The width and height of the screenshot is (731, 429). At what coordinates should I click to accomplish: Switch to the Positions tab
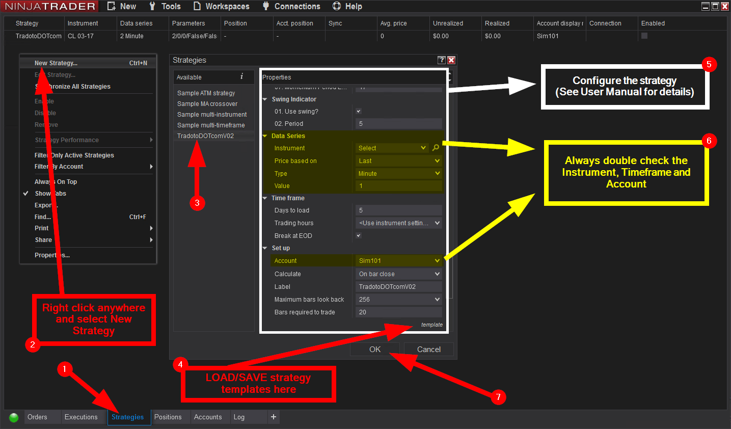(x=168, y=417)
